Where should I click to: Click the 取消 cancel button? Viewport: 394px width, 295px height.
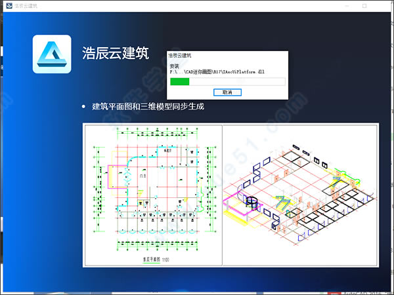click(x=227, y=92)
